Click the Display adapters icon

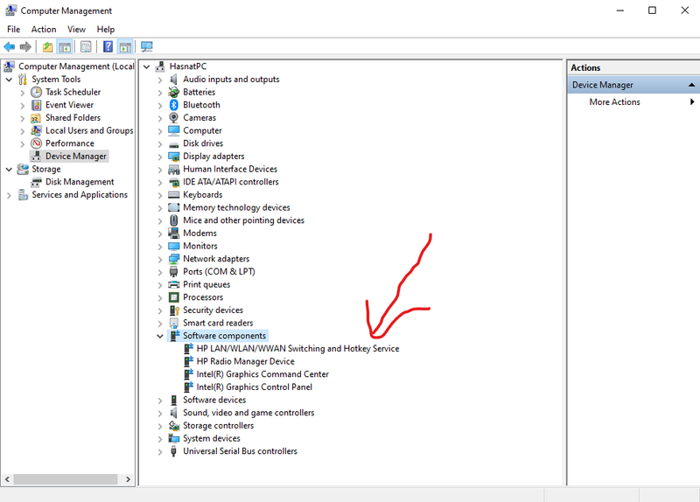point(173,157)
